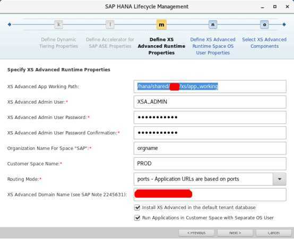Click the 'XS Advanced Domain Name (see SAP Note 2245631)' label
This screenshot has height=239, width=294.
67,194
